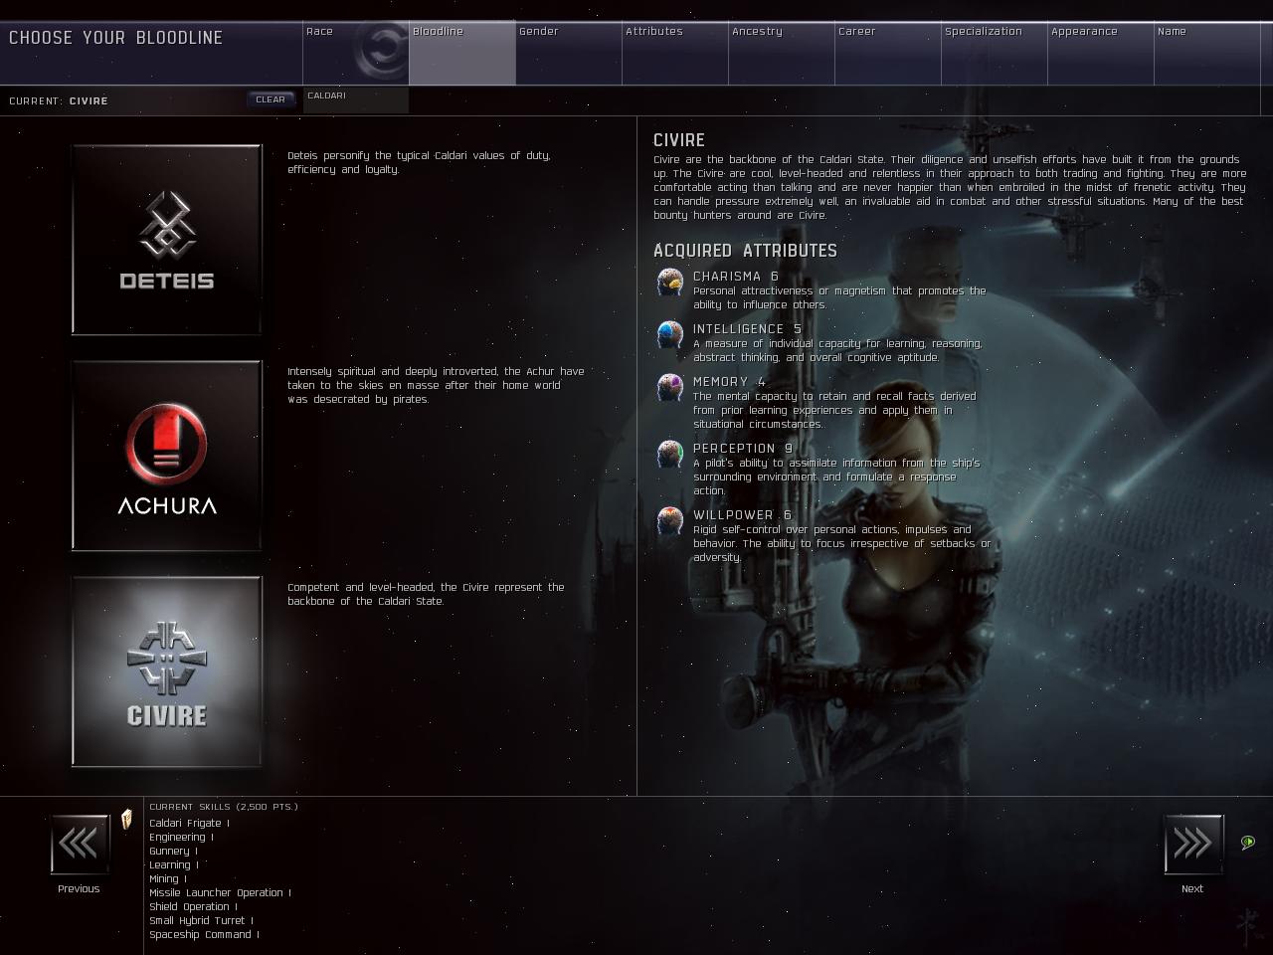Click the Civire heading in details panel
Image resolution: width=1273 pixels, height=955 pixels.
679,140
